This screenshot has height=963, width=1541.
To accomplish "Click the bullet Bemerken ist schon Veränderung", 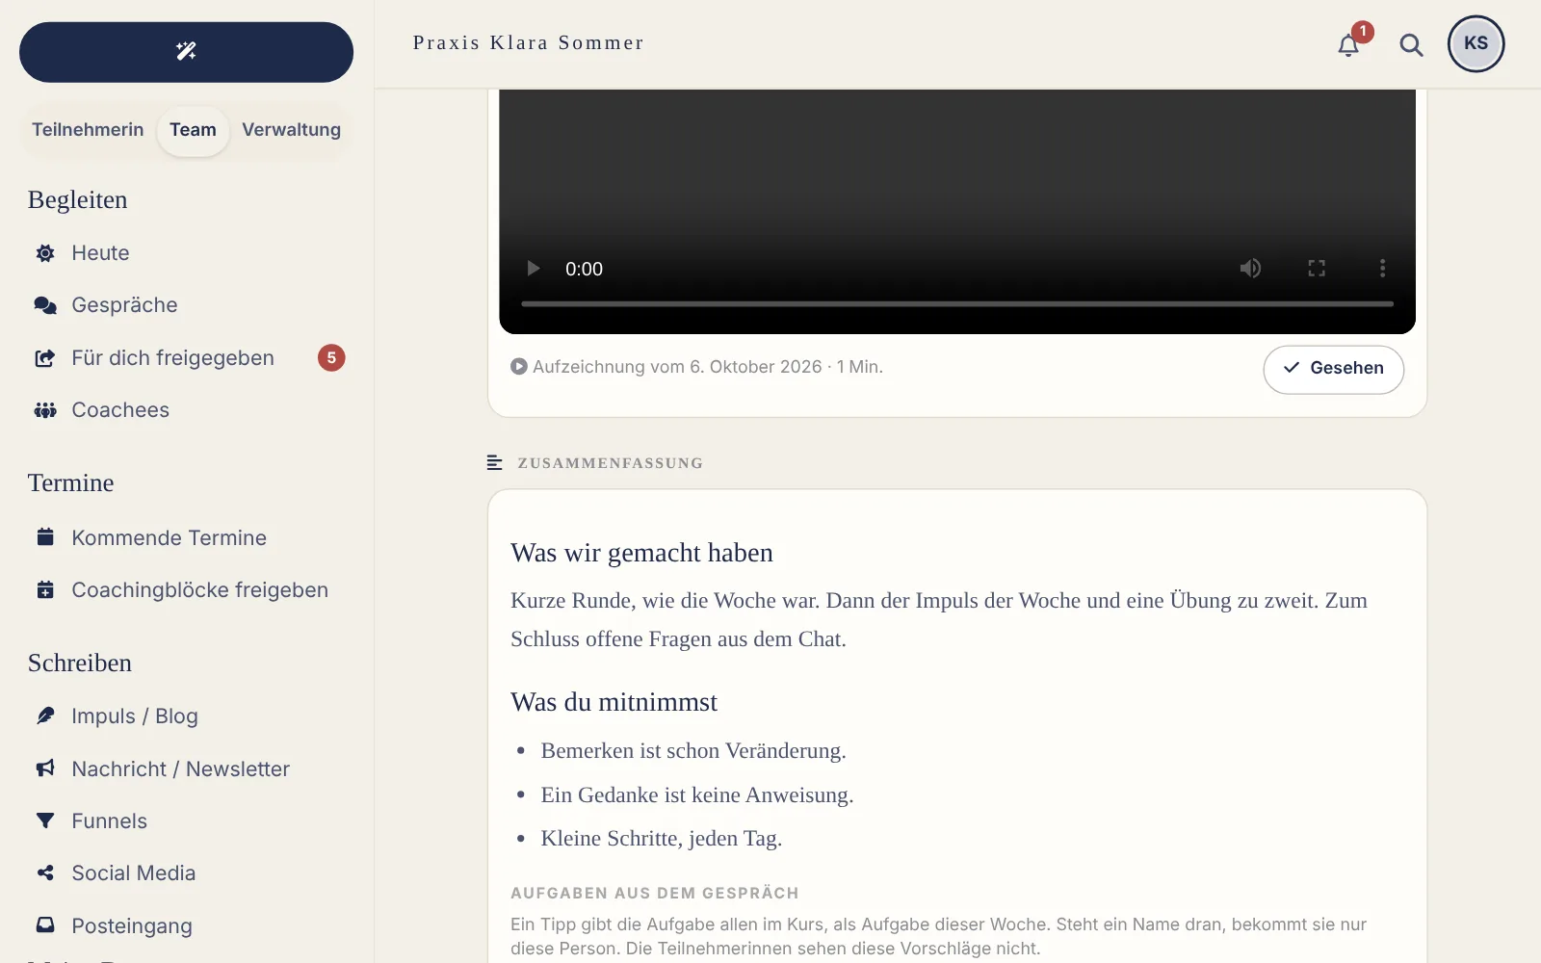I will point(693,751).
